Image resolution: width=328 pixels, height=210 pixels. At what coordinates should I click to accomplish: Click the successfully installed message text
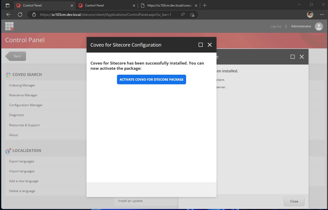tap(147, 66)
